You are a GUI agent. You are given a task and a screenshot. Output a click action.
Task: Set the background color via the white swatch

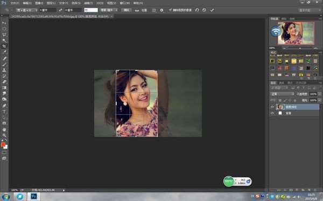(6, 147)
